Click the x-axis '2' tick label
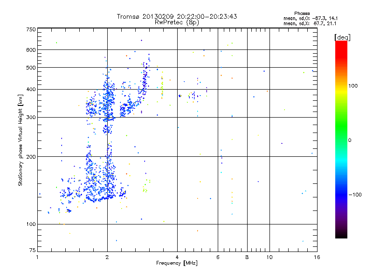This screenshot has width=373, height=280. (x=107, y=257)
